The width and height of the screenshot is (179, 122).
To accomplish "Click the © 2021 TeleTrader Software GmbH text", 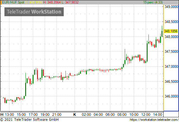I will click(x=29, y=120).
